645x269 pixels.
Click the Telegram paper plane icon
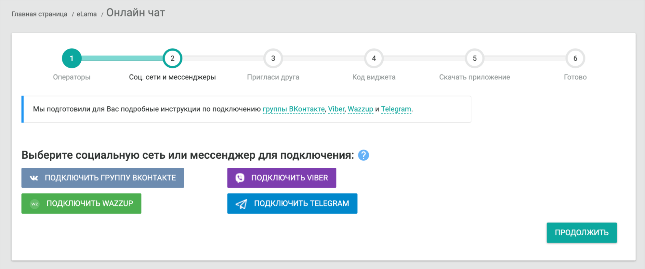pos(241,204)
